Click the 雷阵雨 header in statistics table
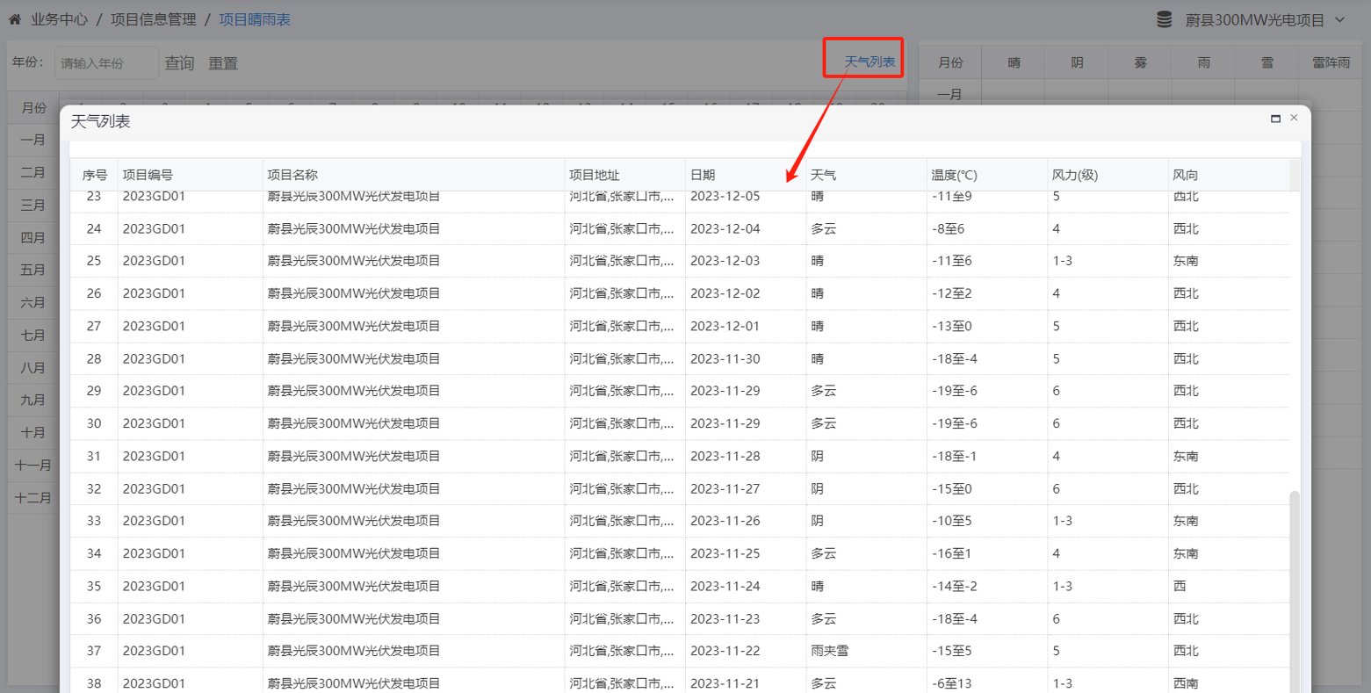The image size is (1371, 693). tap(1331, 62)
